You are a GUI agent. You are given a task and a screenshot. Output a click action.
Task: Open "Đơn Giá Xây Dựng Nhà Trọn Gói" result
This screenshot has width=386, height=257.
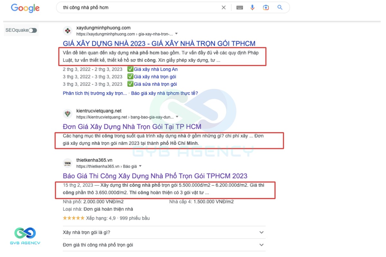point(132,126)
